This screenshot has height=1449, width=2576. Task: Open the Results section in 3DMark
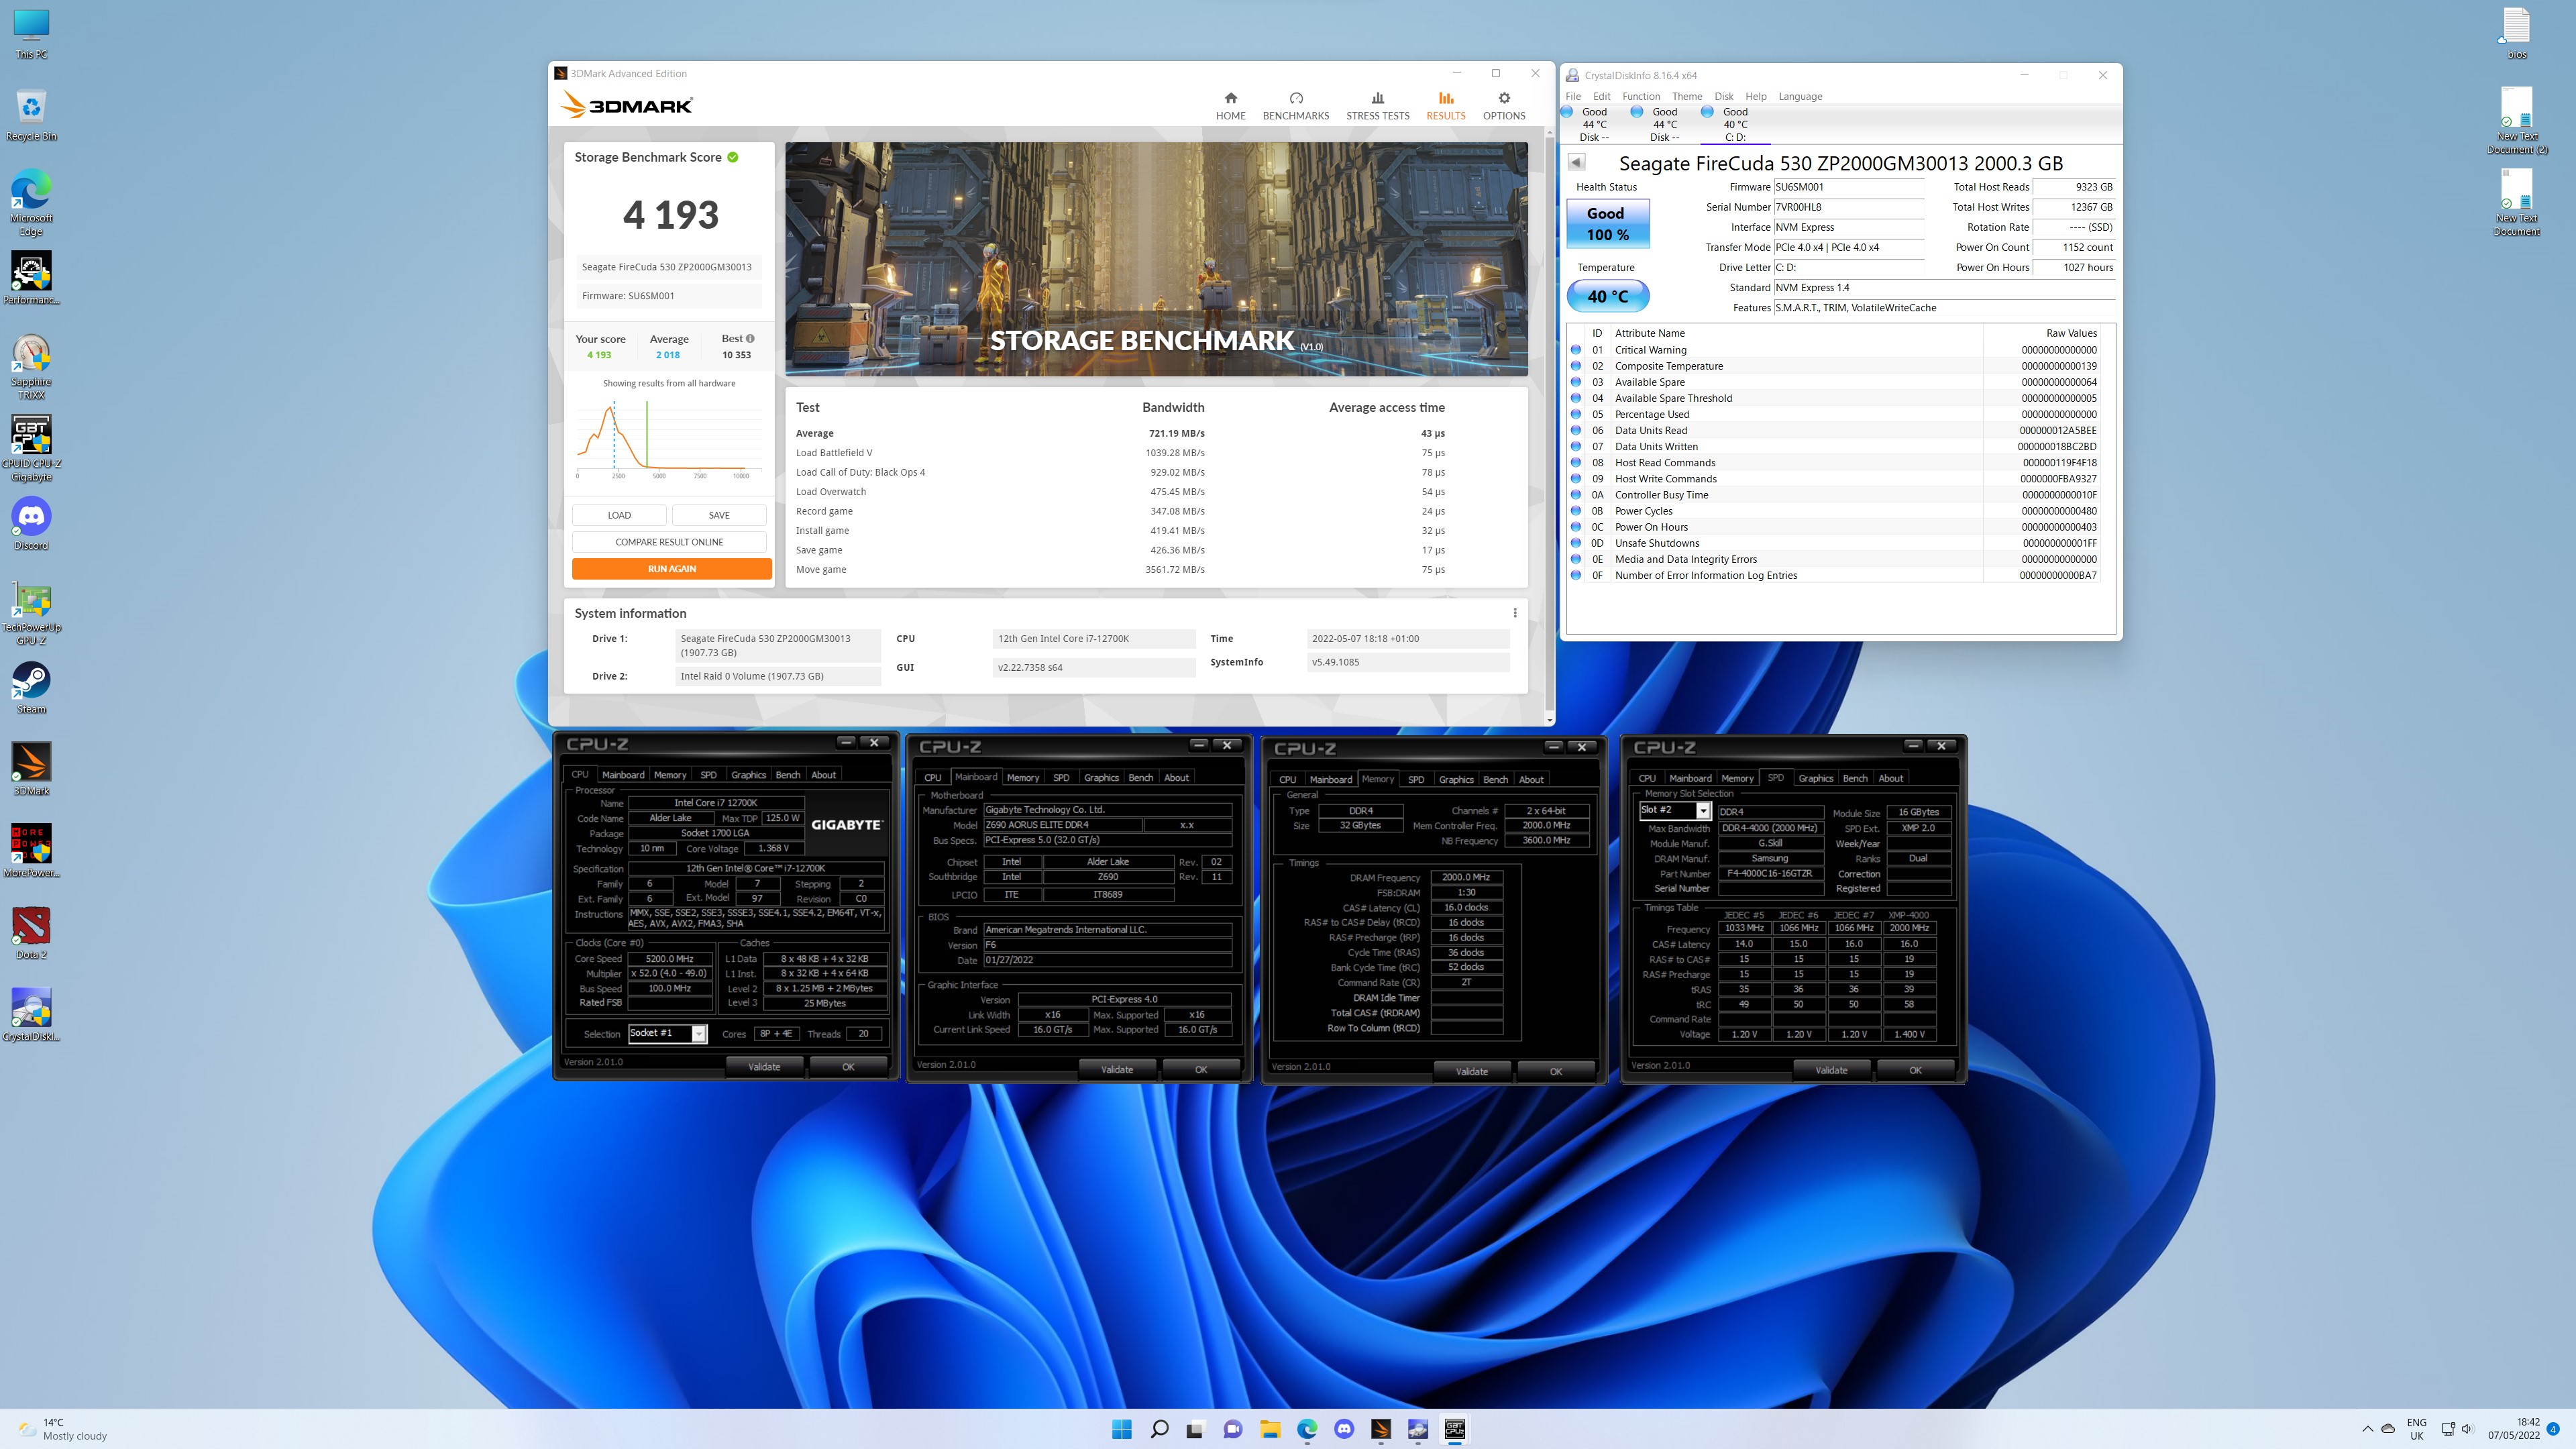1445,106
